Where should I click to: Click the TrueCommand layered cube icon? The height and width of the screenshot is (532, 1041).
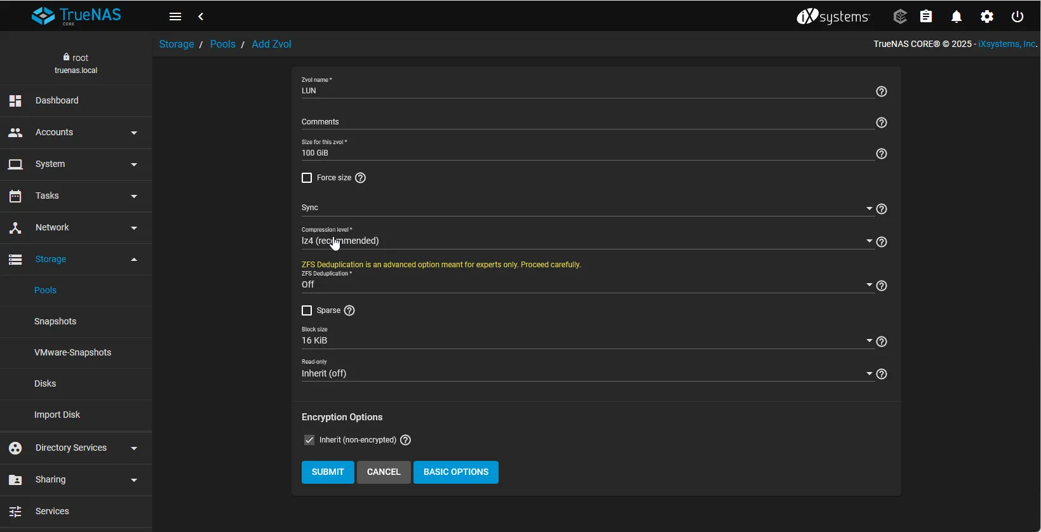[899, 17]
